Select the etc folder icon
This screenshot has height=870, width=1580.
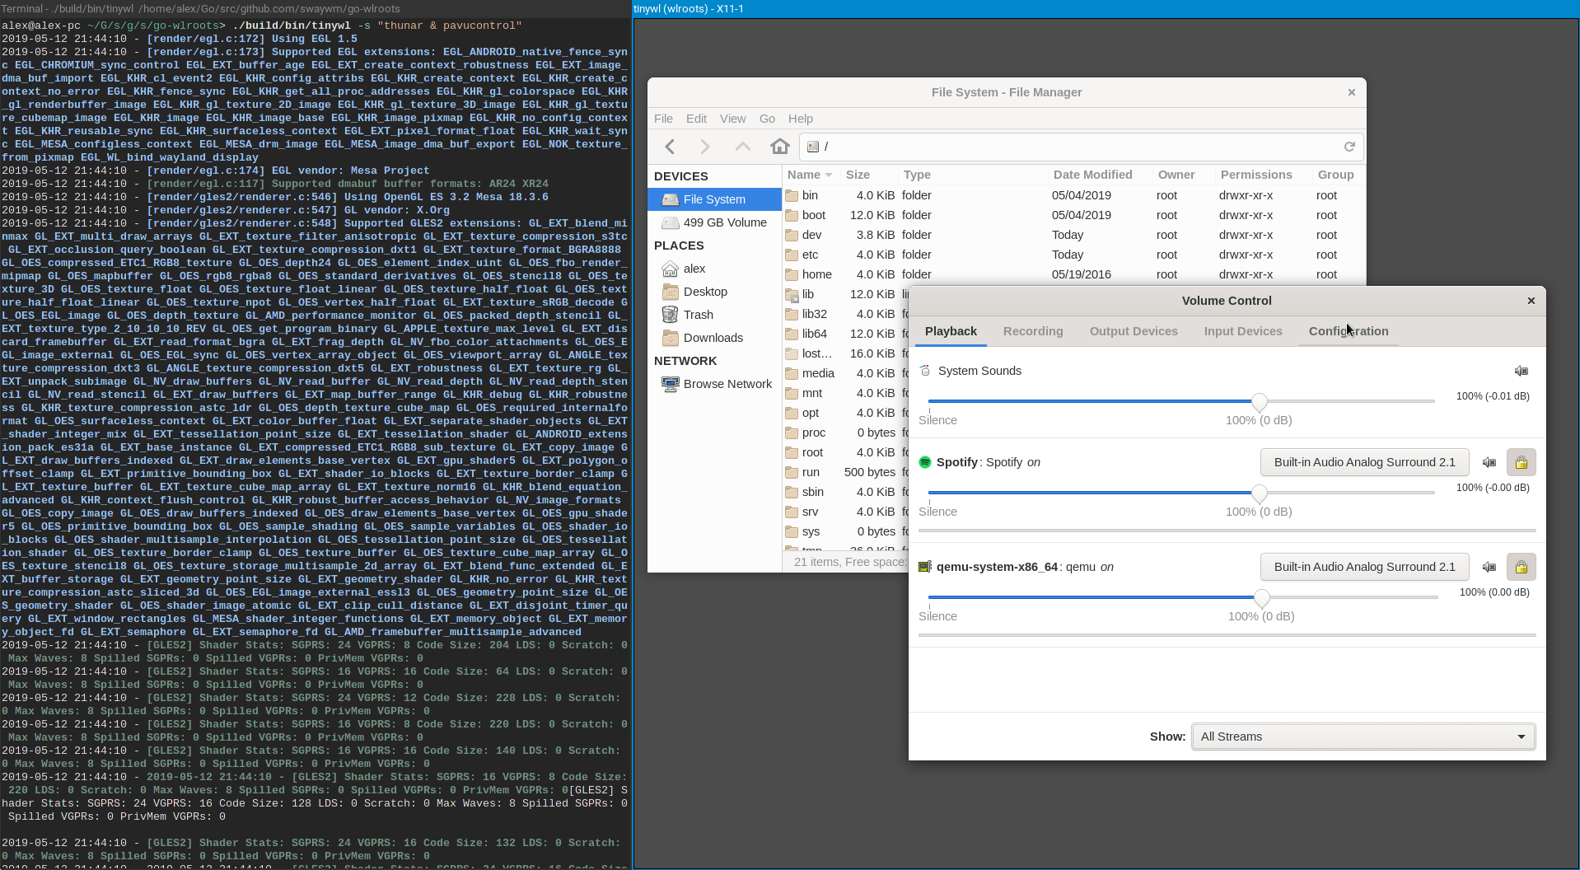[x=792, y=255]
